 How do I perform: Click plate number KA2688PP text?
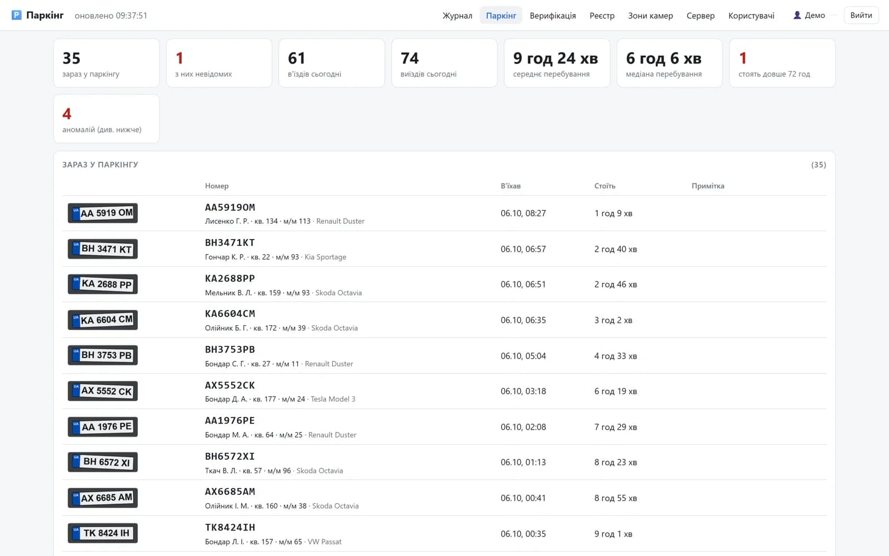coord(230,279)
